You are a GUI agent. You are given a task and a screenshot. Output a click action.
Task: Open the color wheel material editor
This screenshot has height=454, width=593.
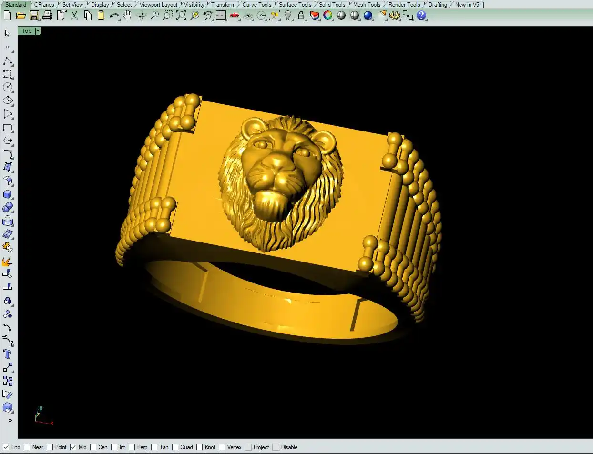coord(327,15)
